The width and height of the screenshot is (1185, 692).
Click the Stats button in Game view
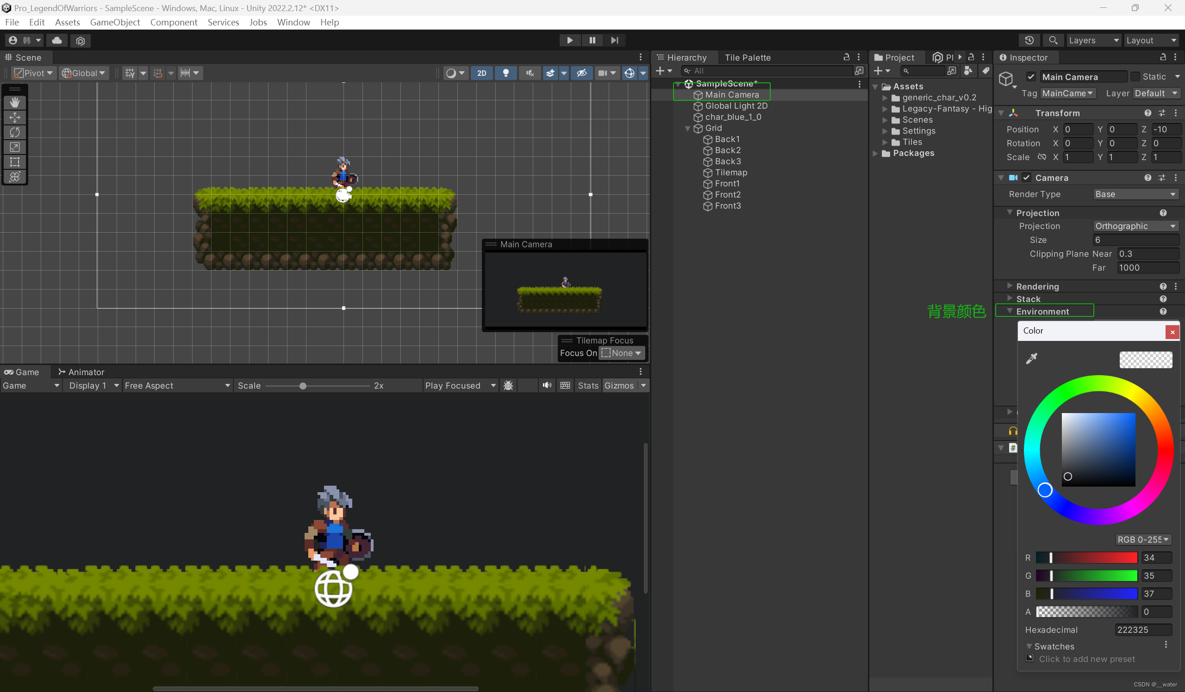[x=588, y=385]
